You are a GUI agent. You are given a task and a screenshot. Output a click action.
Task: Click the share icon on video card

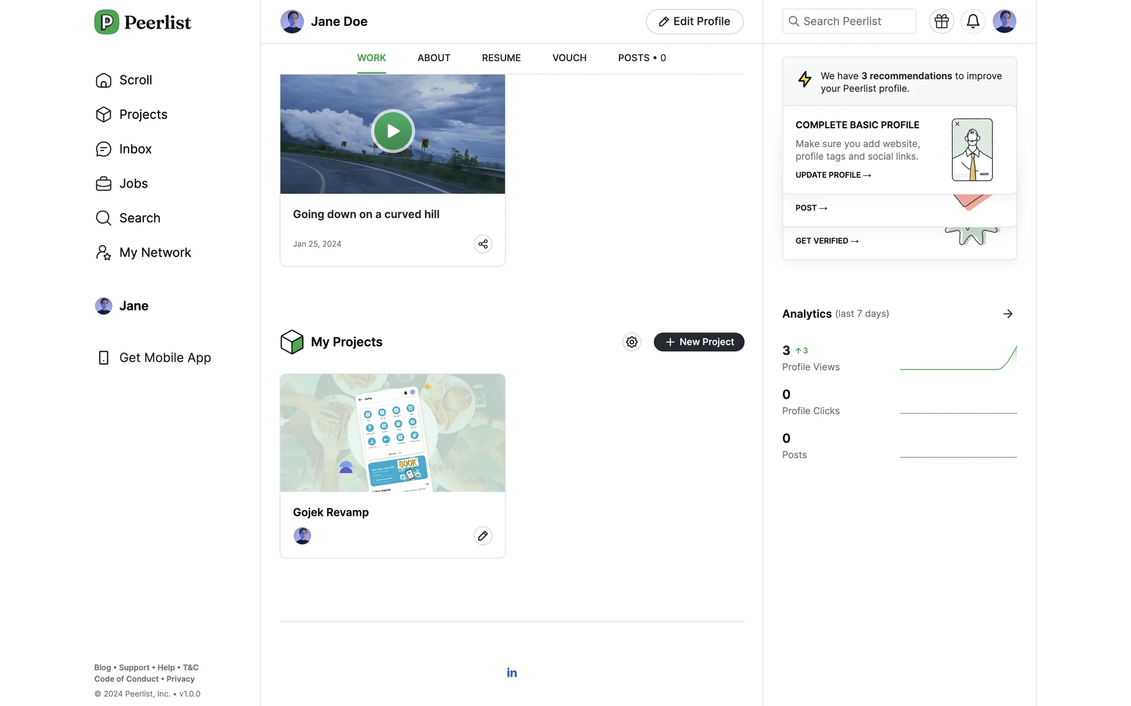(x=482, y=244)
